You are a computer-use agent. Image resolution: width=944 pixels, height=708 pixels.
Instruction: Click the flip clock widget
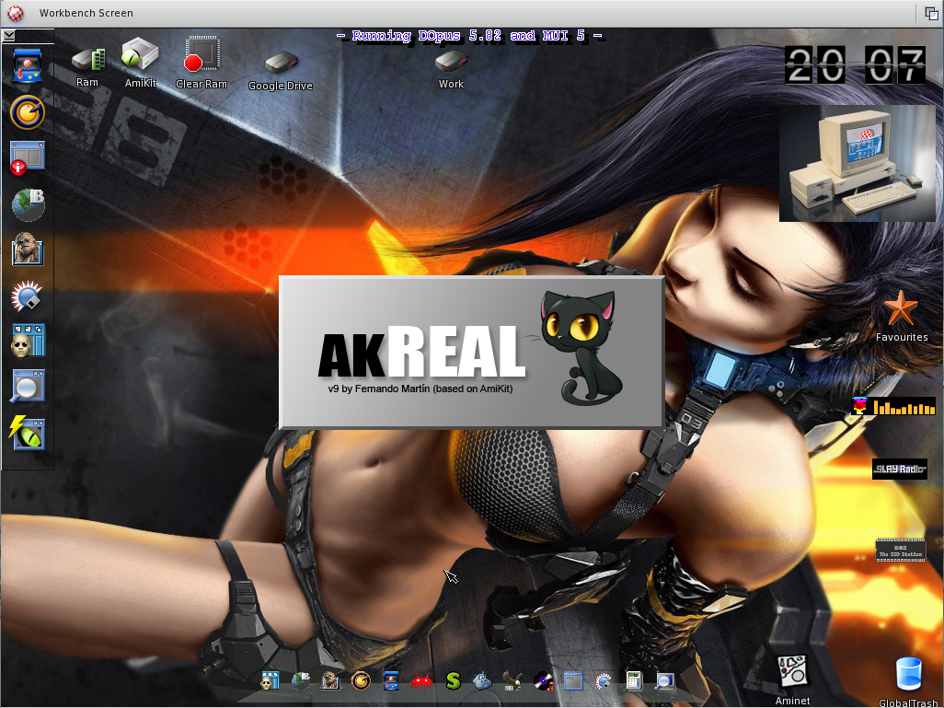tap(855, 65)
